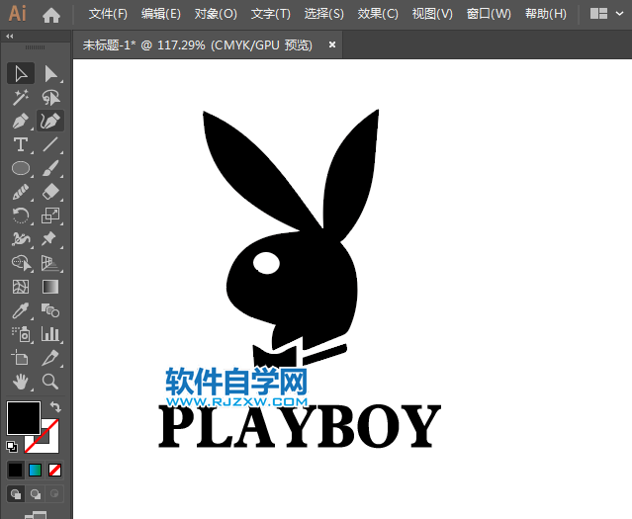Image resolution: width=632 pixels, height=519 pixels.
Task: Choose the Lasso tool
Action: tap(50, 98)
